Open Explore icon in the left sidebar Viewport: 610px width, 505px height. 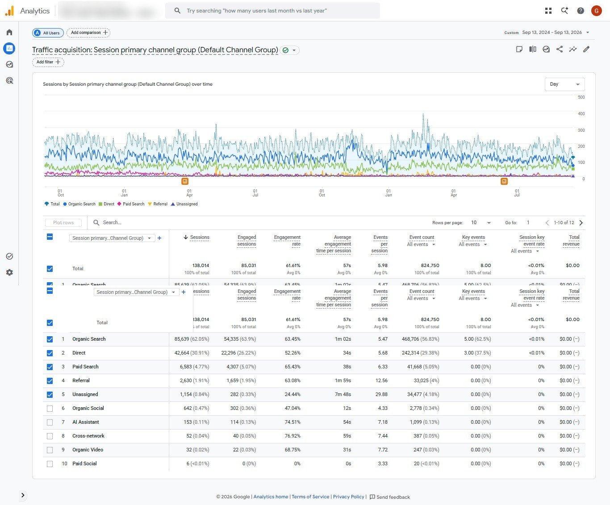(x=9, y=64)
